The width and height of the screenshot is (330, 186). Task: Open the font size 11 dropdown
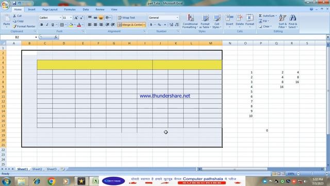pyautogui.click(x=71, y=18)
